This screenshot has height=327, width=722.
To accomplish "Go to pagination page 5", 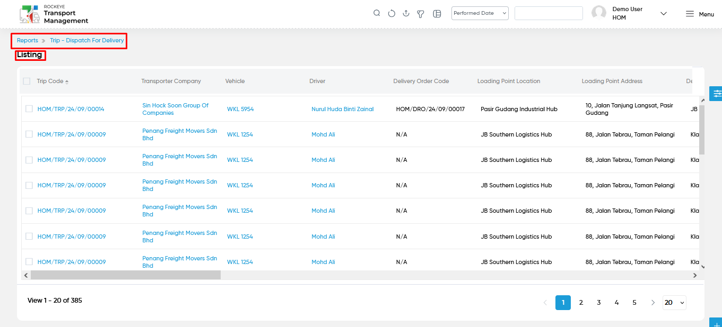I will click(634, 303).
